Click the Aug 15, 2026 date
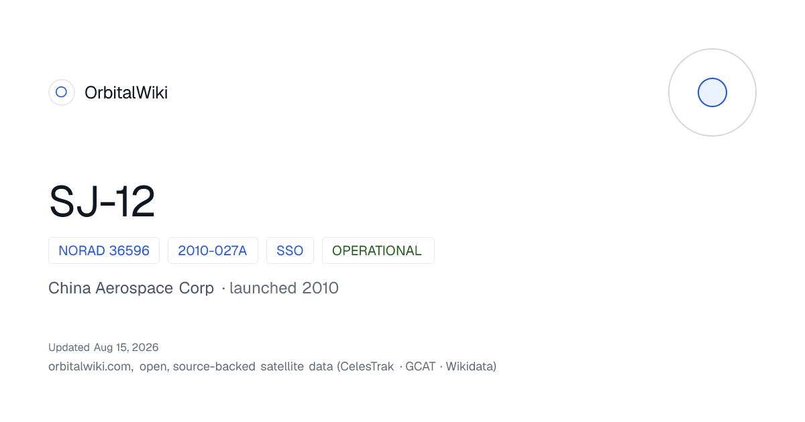Screen dimensions: 805x422 tap(126, 348)
